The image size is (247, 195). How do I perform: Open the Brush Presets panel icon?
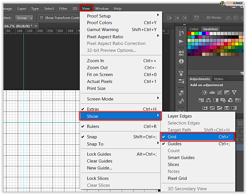tap(181, 81)
